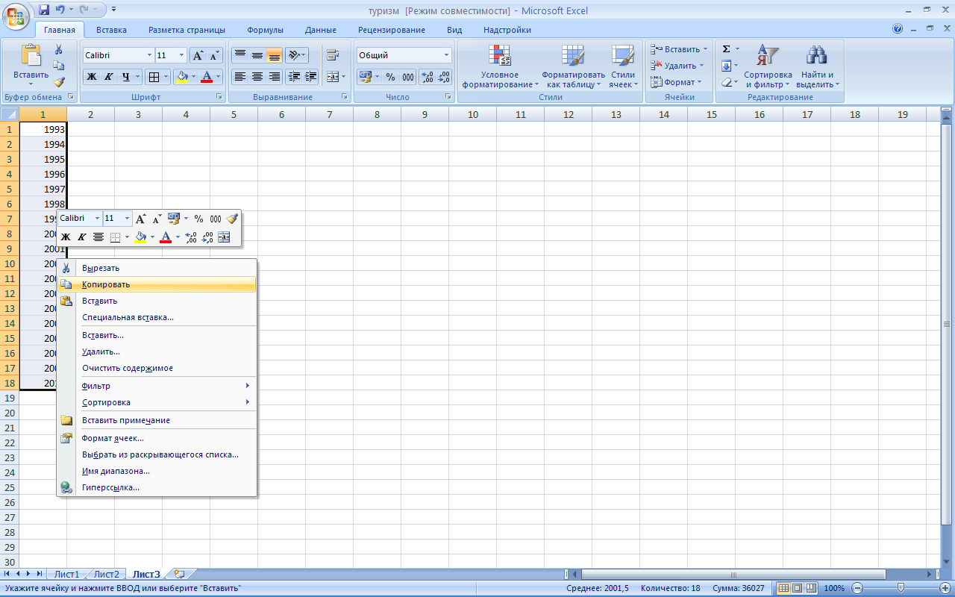Apply red font color in ribbon

tap(207, 77)
